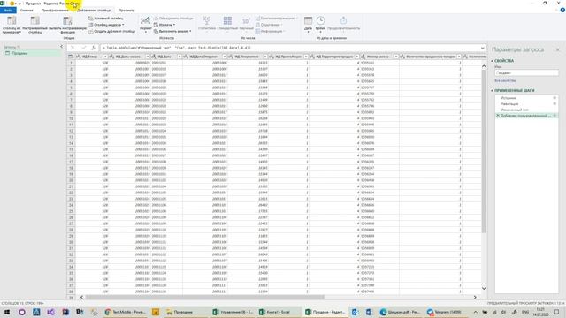Open Windows notification center icon
Image resolution: width=566 pixels, height=318 pixels.
tap(556, 312)
